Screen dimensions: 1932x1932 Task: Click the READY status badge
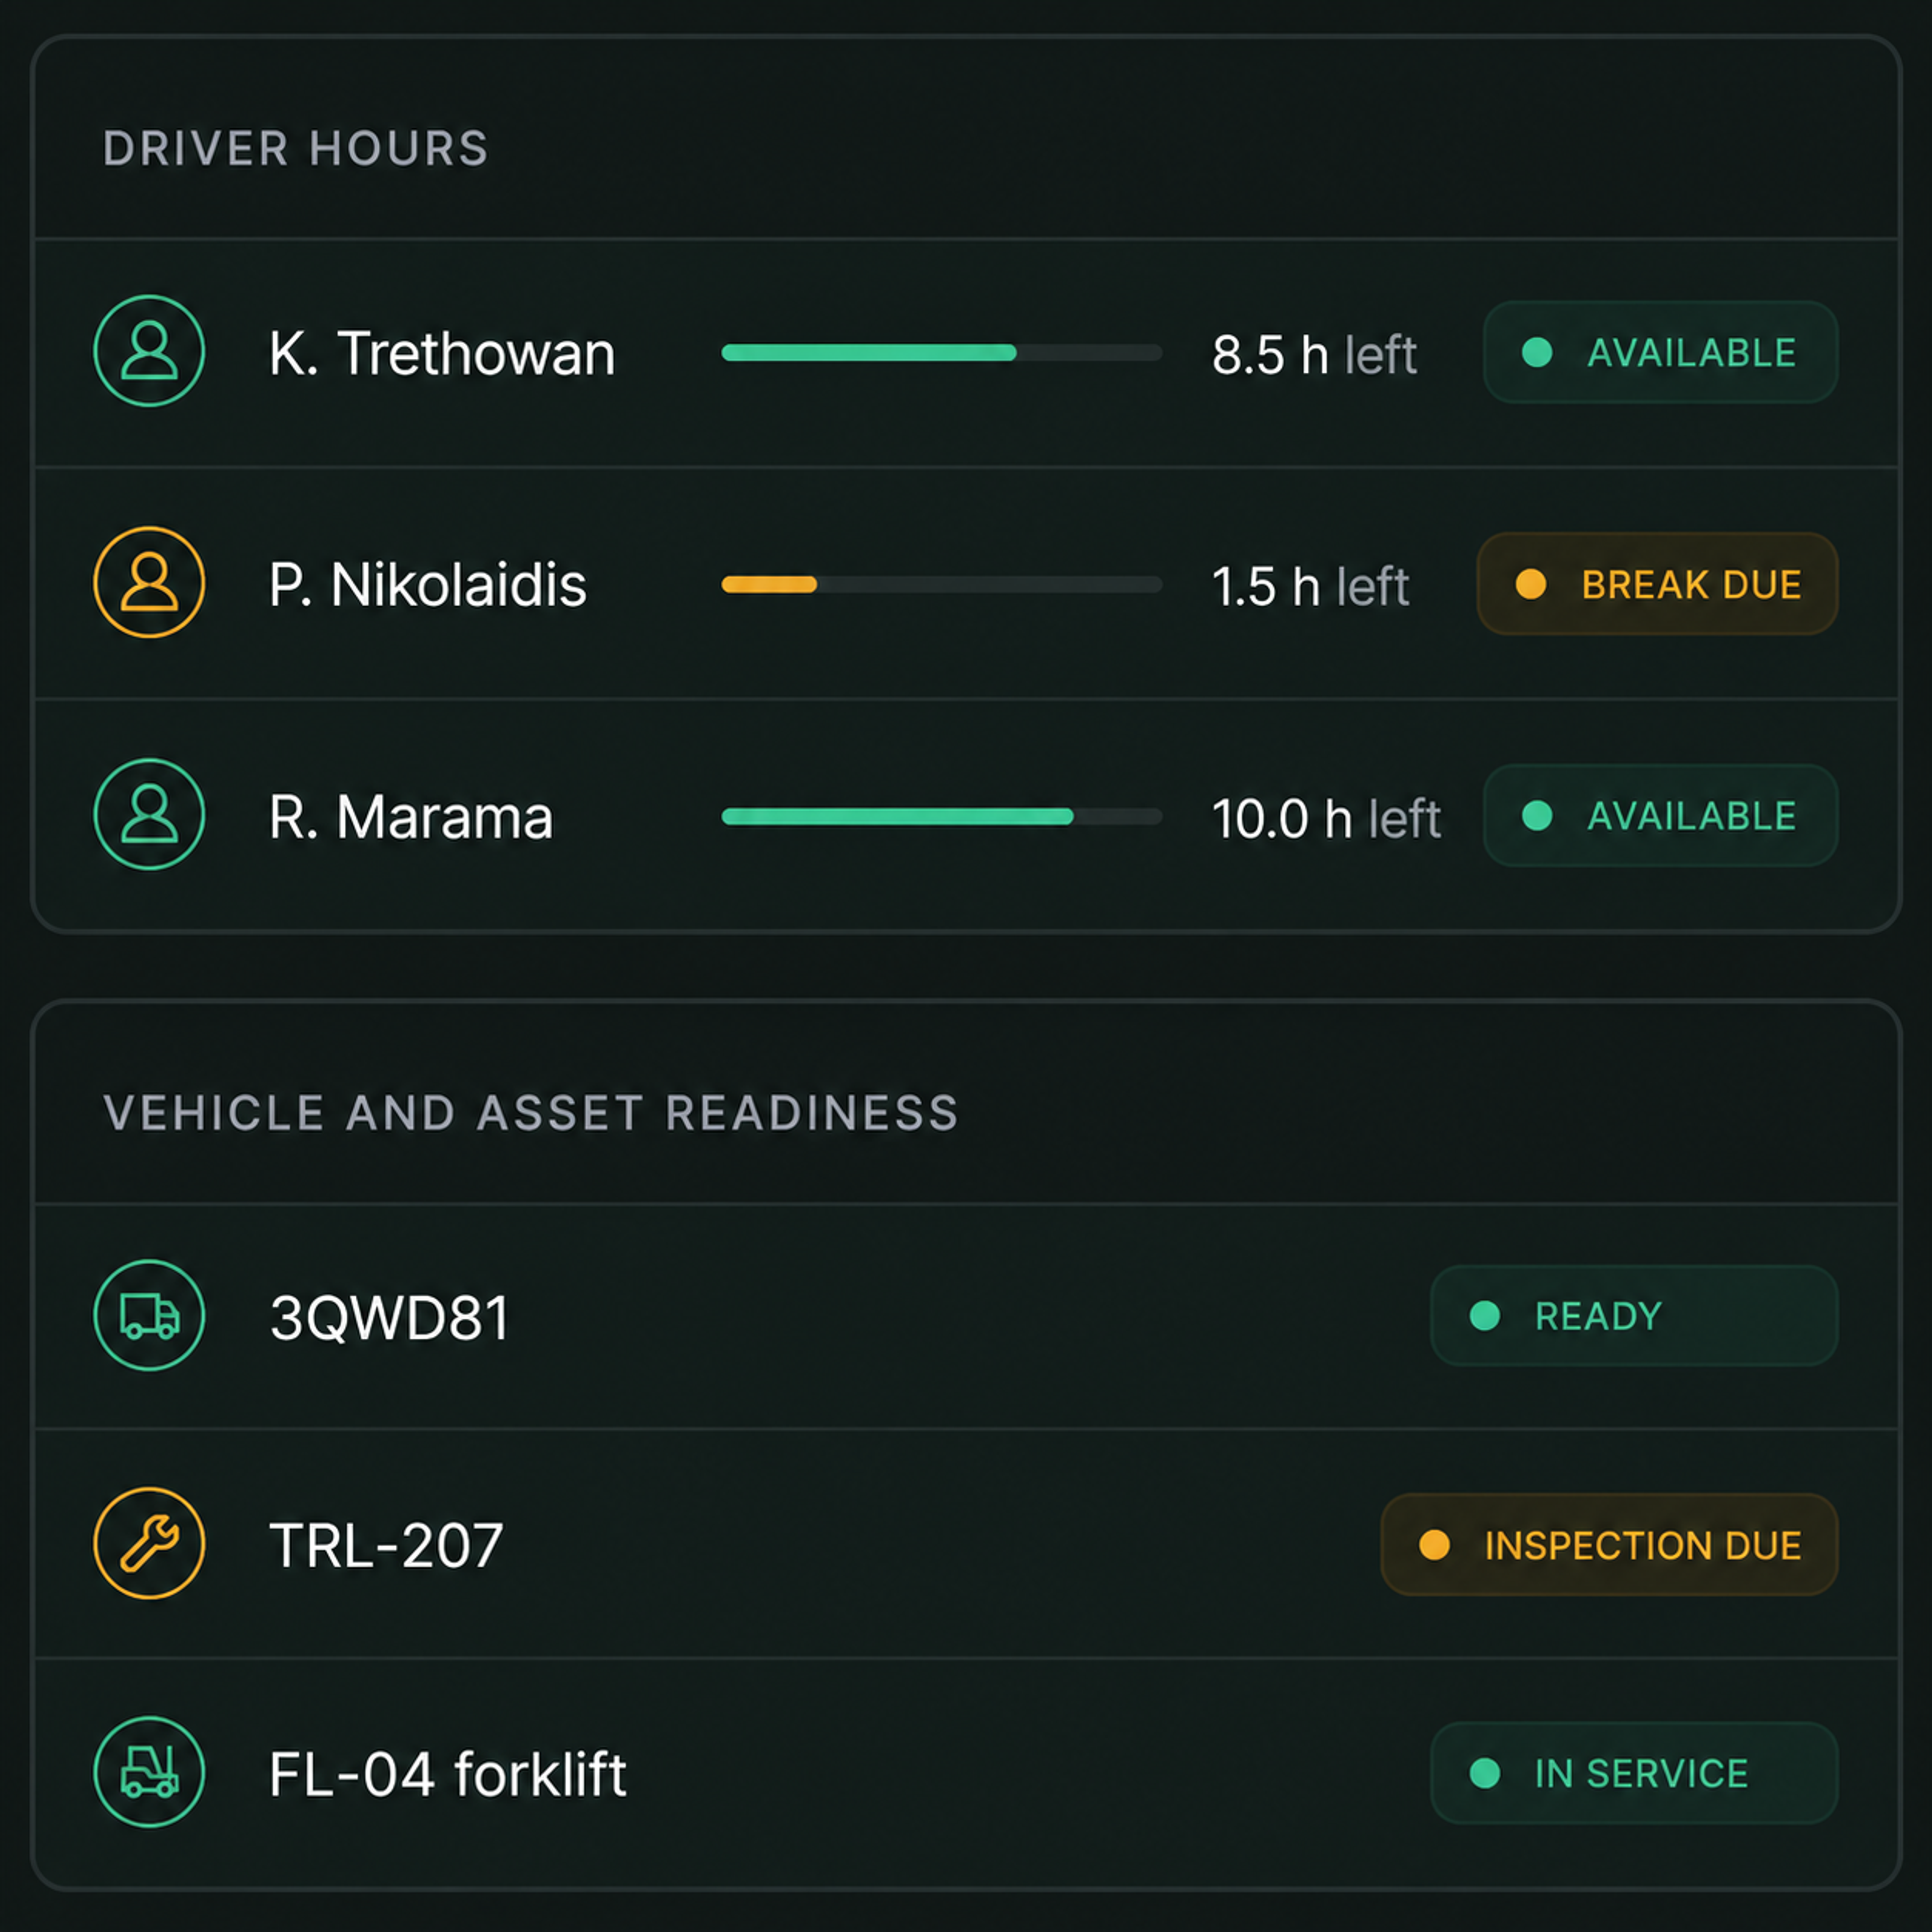pyautogui.click(x=1634, y=1316)
